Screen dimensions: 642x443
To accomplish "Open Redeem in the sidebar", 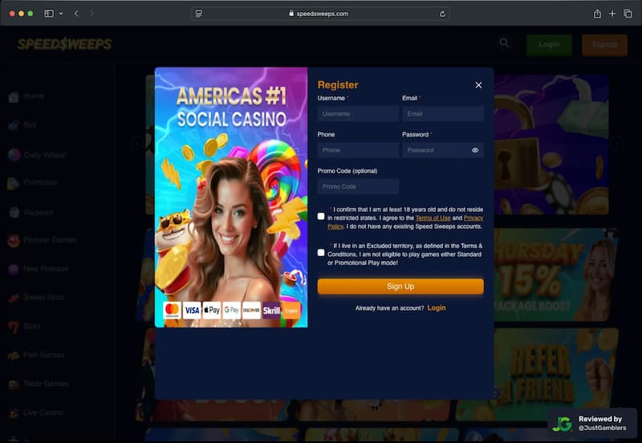I will click(31, 213).
